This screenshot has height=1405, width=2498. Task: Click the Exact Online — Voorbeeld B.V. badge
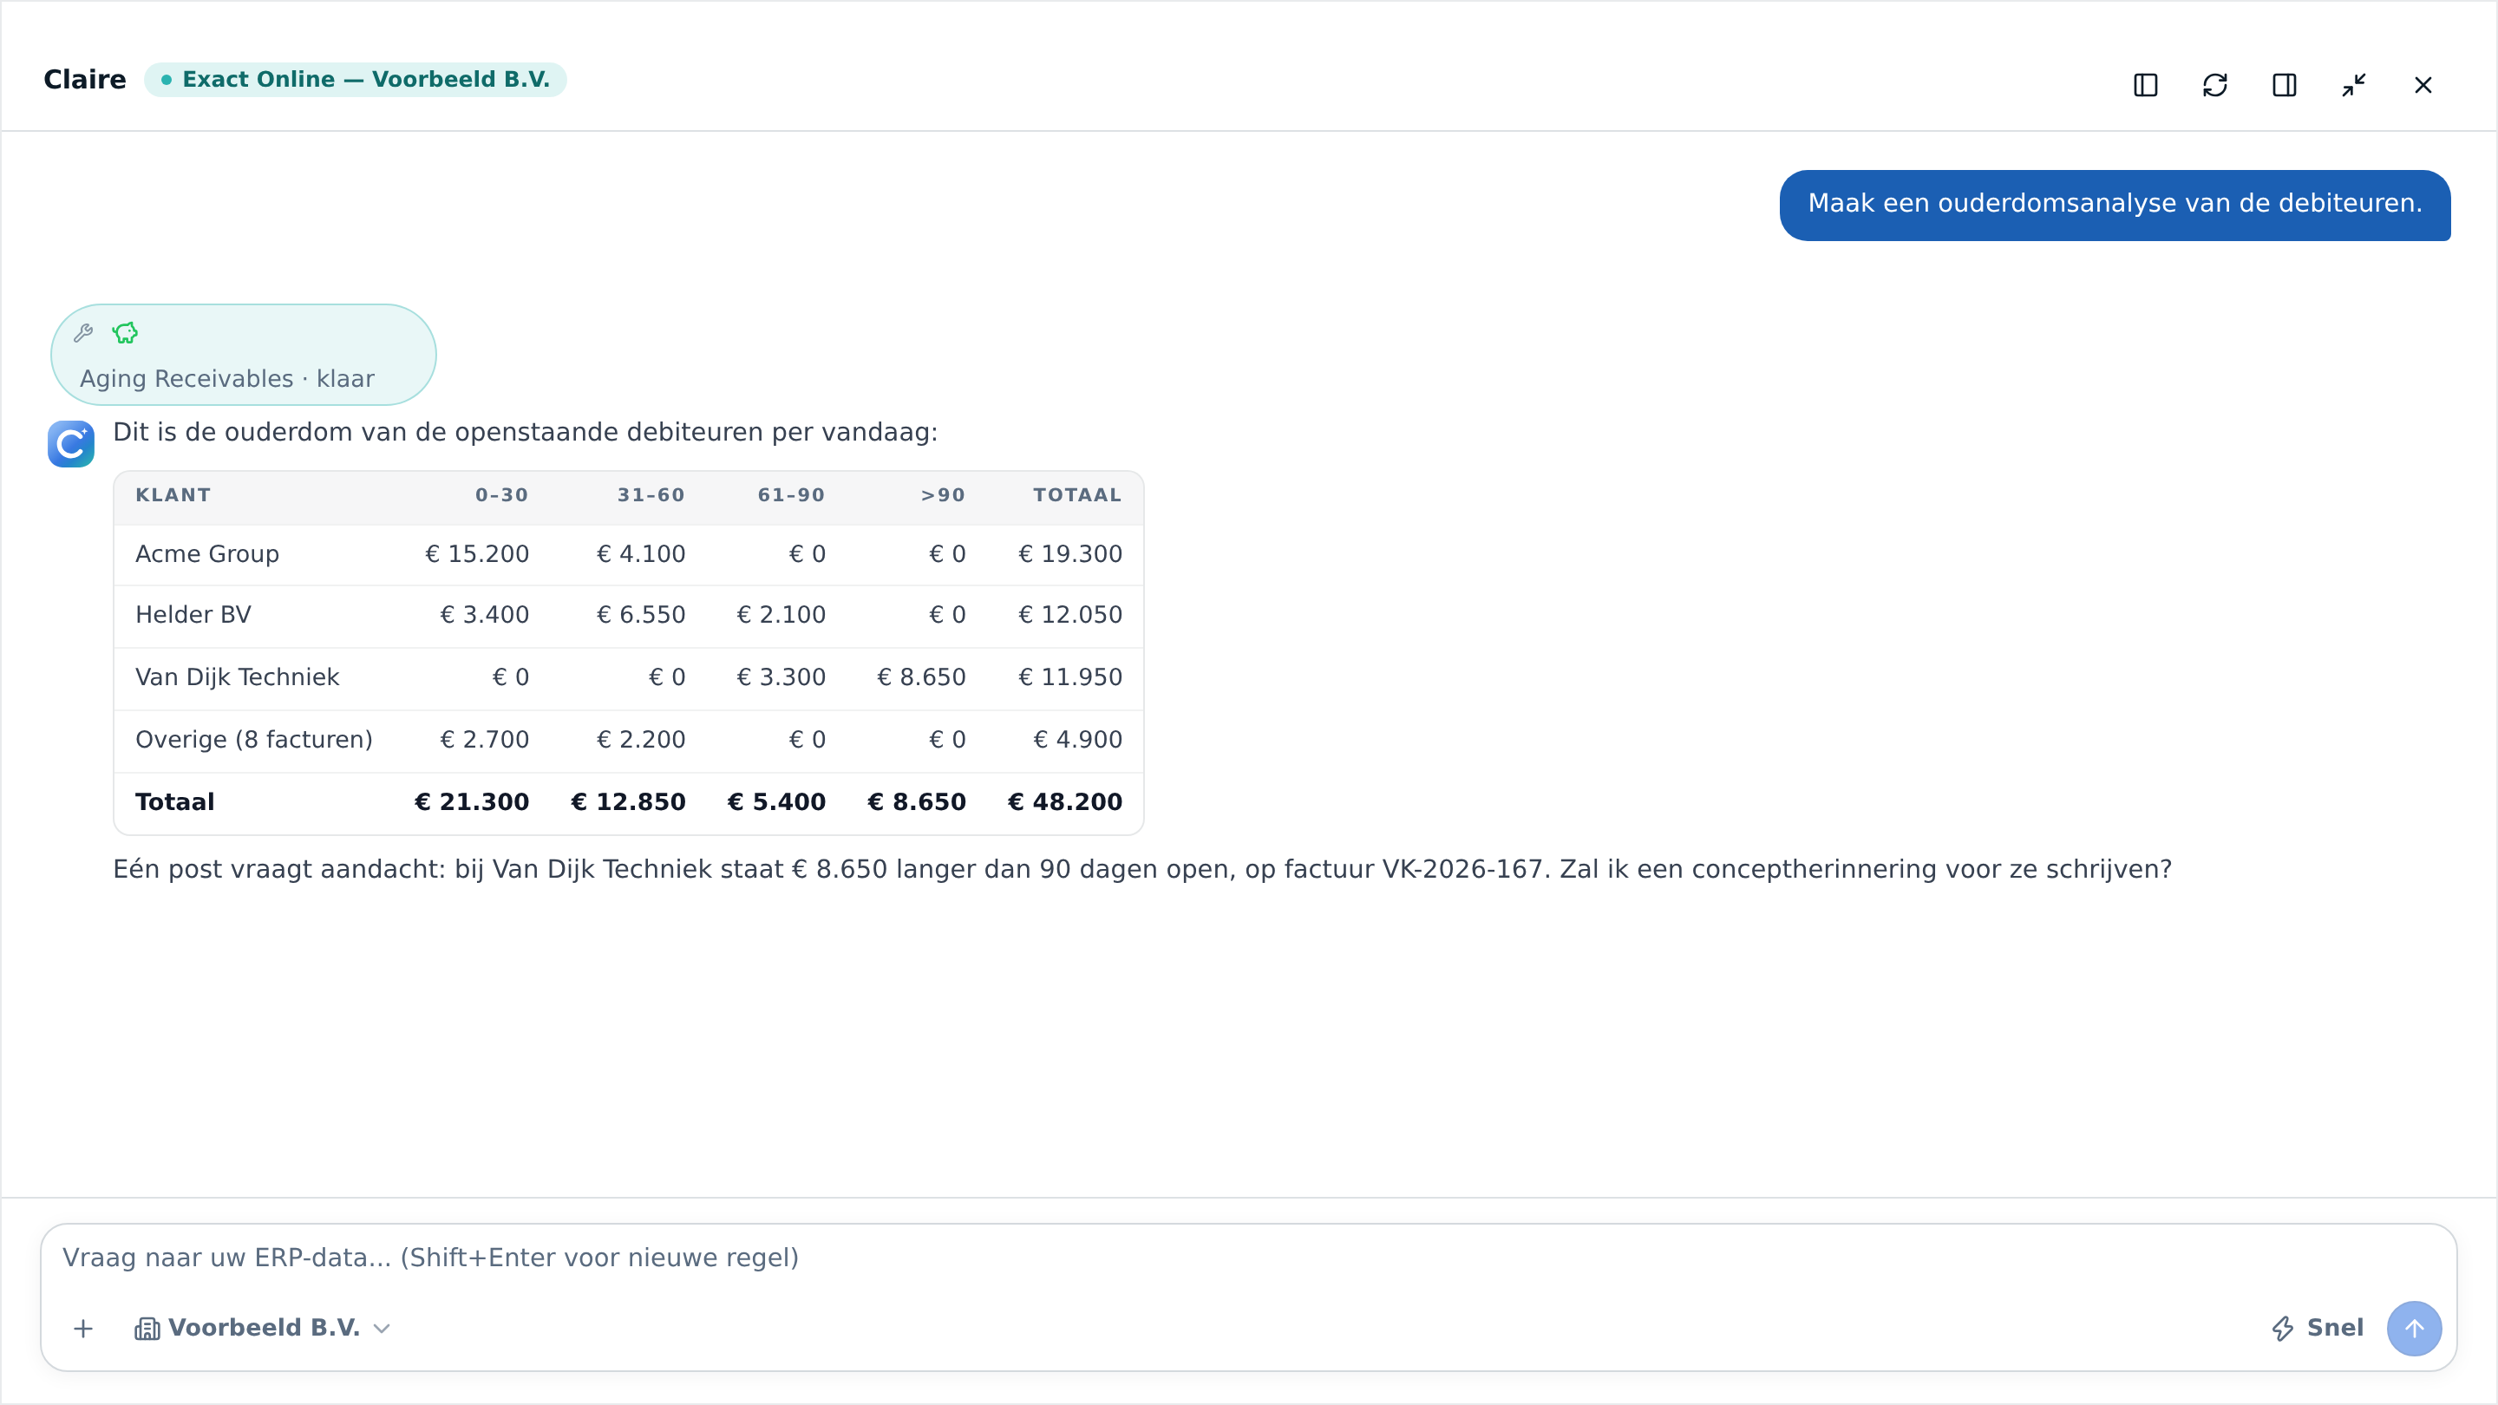[356, 80]
